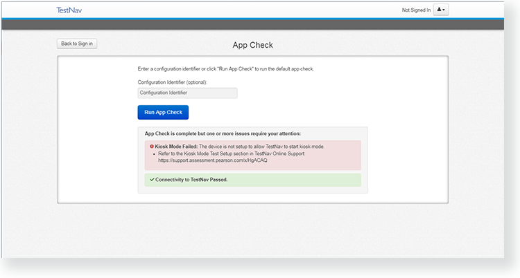Click the App Check is complete summary text
The width and height of the screenshot is (520, 278).
[x=223, y=133]
